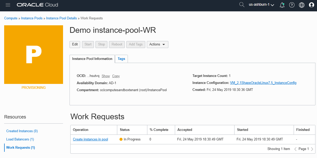Open the help question-mark icon
The width and height of the screenshot is (317, 158).
(292, 5)
